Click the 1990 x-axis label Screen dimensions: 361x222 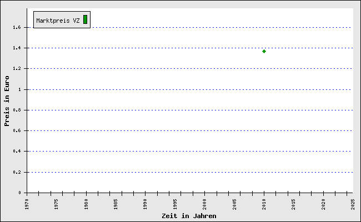(x=146, y=204)
